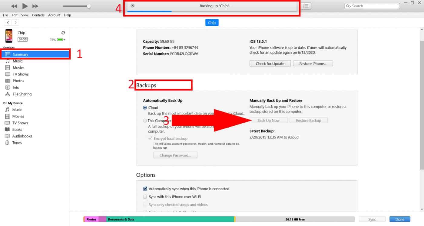Open the Account menu
This screenshot has height=226, width=424.
click(x=54, y=15)
